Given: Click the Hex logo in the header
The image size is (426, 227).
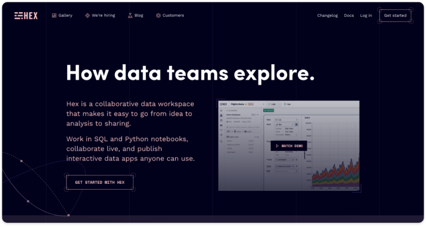Looking at the screenshot, I should pyautogui.click(x=26, y=16).
